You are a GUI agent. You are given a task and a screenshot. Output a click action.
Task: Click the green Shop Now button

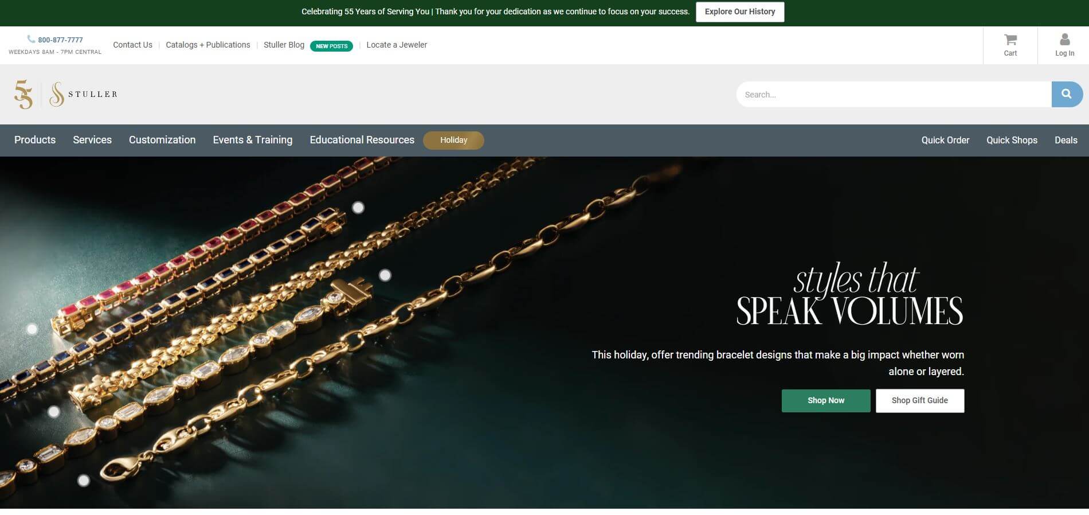(x=826, y=400)
